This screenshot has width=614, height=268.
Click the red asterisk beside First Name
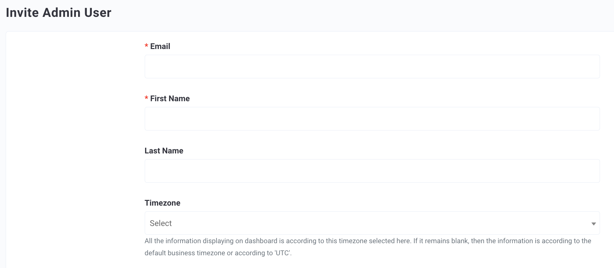point(146,98)
